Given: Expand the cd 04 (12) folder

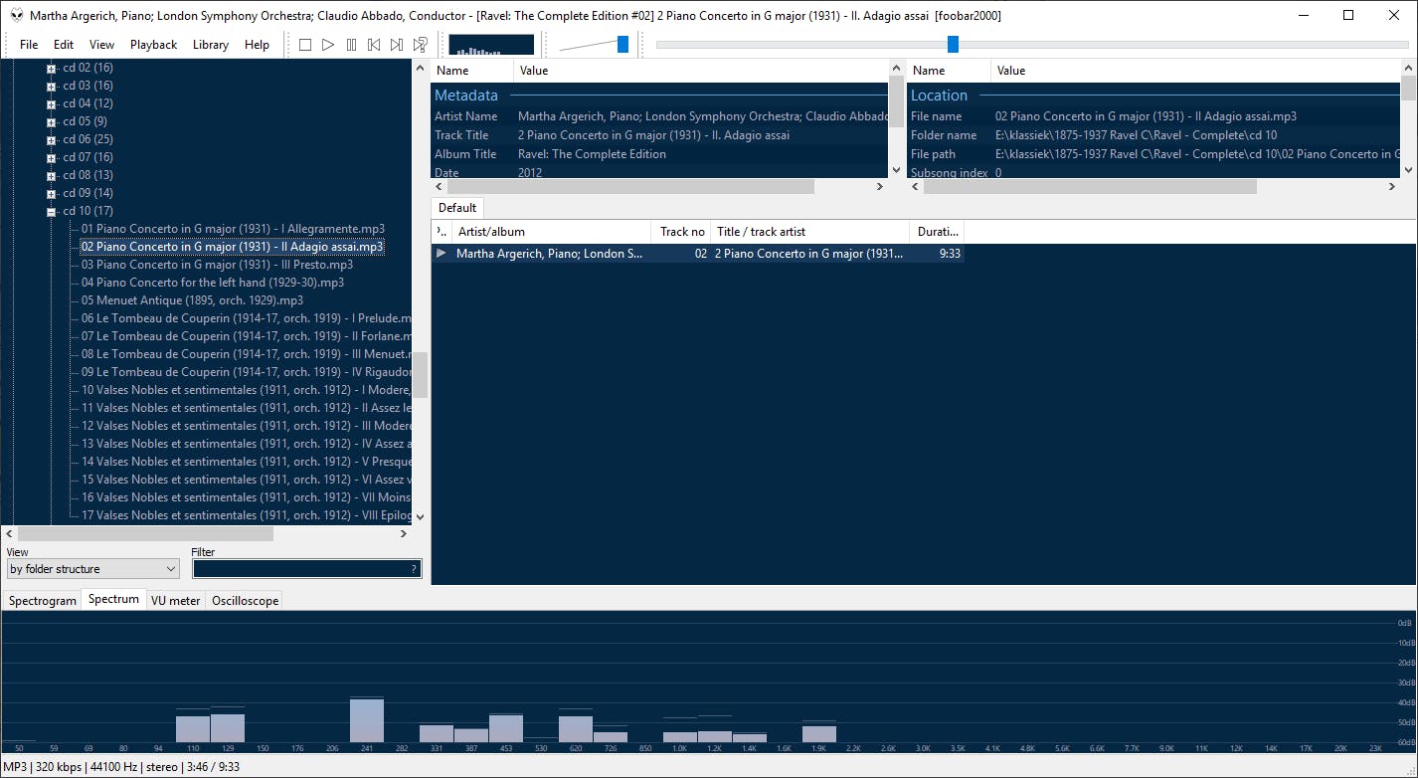Looking at the screenshot, I should coord(51,104).
